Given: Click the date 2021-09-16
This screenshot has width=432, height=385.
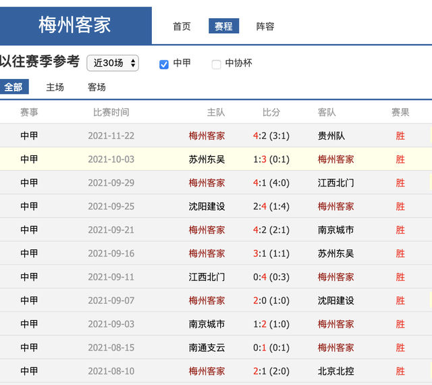Looking at the screenshot, I should point(111,253).
